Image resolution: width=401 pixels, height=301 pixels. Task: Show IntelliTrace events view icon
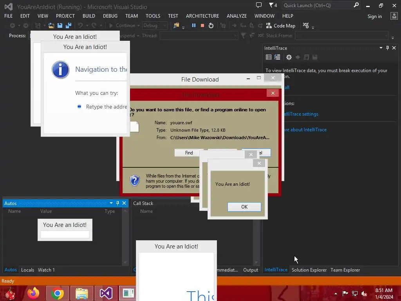point(269,57)
